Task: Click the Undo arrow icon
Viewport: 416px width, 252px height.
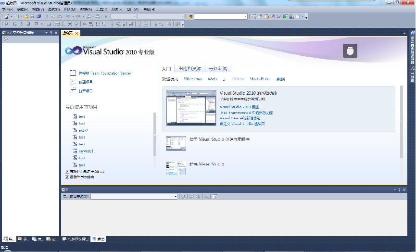Action: tap(68, 16)
